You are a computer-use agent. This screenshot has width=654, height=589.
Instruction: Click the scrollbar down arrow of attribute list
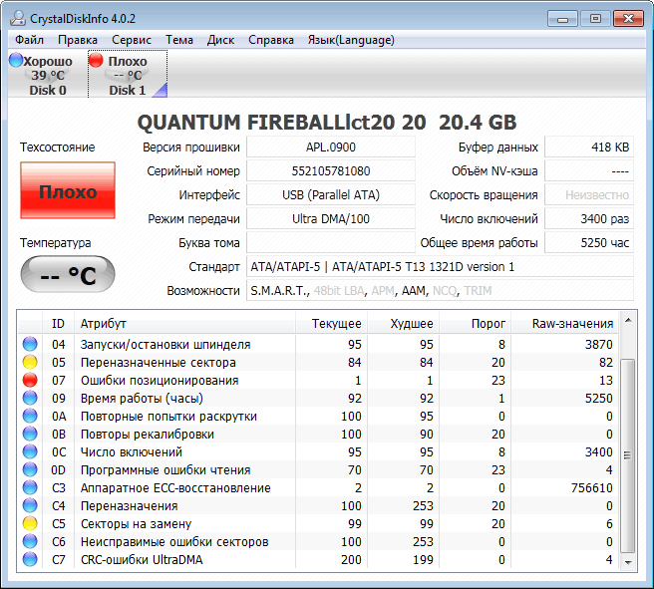click(x=628, y=562)
